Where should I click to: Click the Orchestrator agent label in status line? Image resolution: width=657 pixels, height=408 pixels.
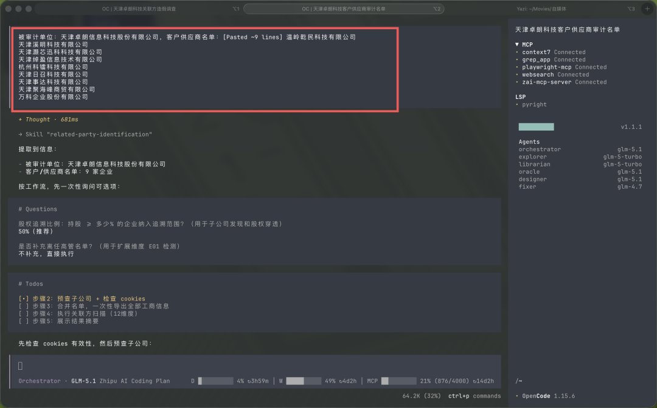(40, 381)
